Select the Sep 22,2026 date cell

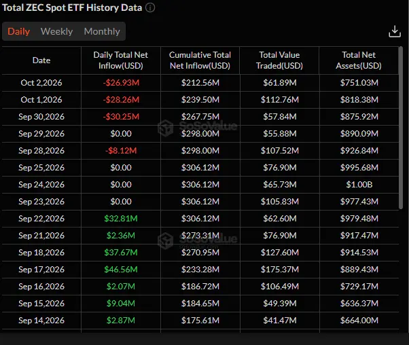pos(41,218)
